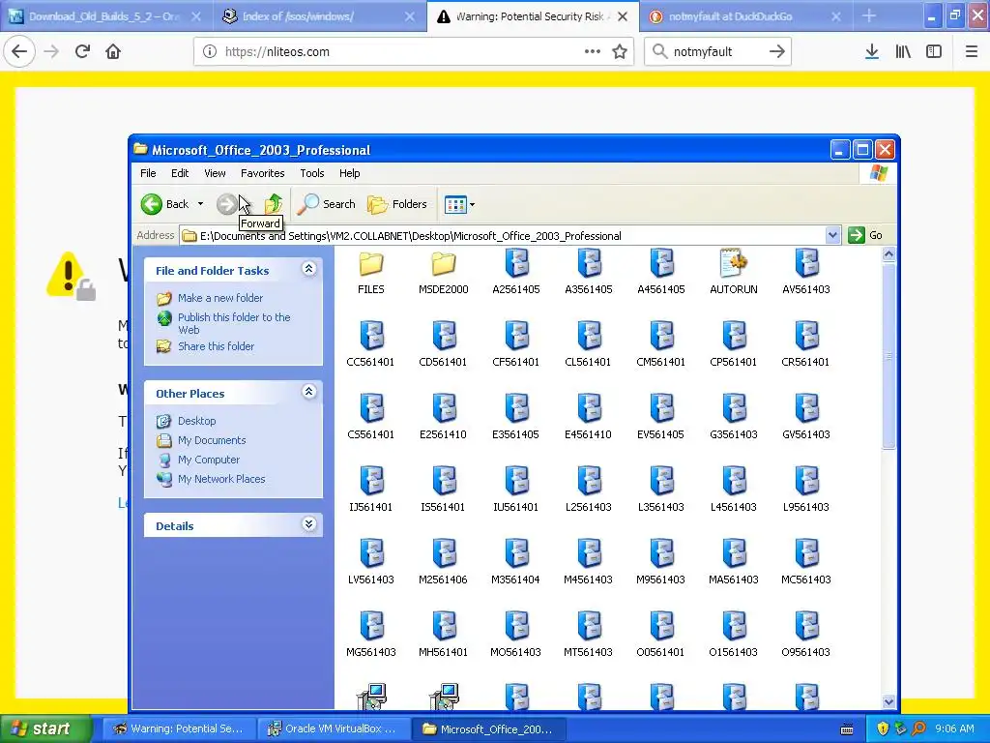Select the M2561406 cabinet file

coord(443,553)
